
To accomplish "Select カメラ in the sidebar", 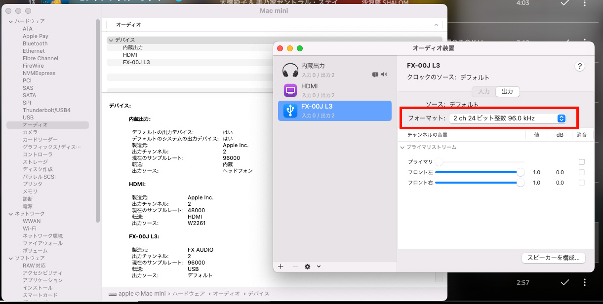I will (x=30, y=132).
